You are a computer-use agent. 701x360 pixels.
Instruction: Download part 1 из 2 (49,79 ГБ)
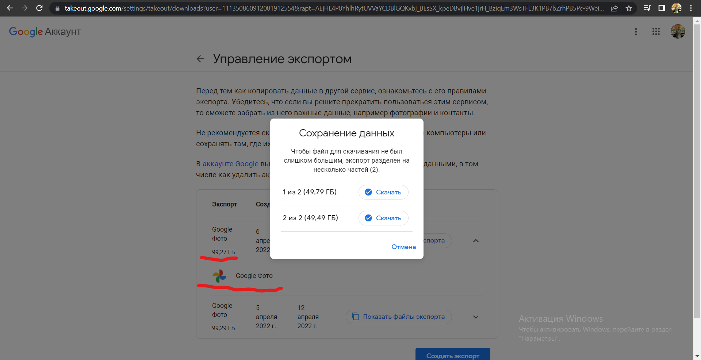pos(383,192)
